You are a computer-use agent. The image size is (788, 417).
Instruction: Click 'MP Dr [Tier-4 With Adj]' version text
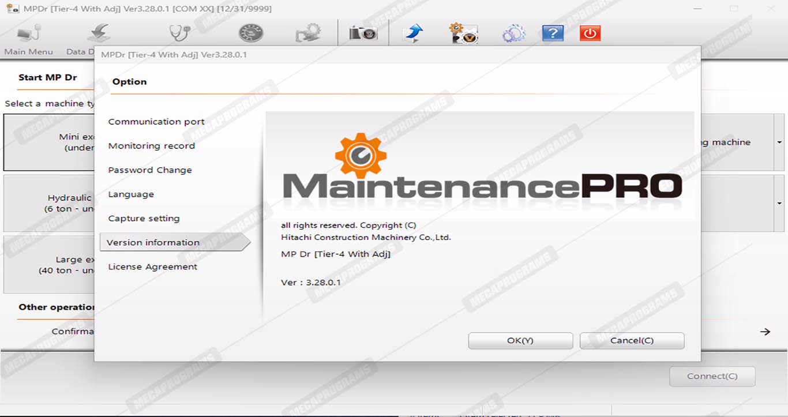click(336, 254)
